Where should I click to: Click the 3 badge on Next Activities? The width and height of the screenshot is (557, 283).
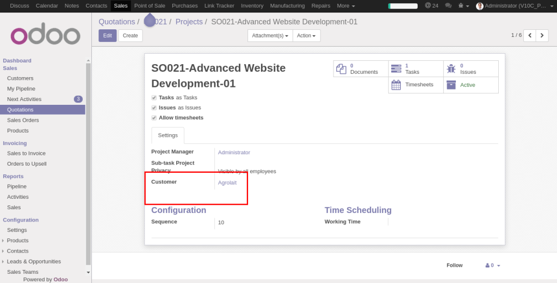pos(78,99)
